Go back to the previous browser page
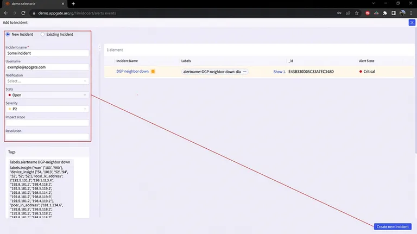 (6, 13)
